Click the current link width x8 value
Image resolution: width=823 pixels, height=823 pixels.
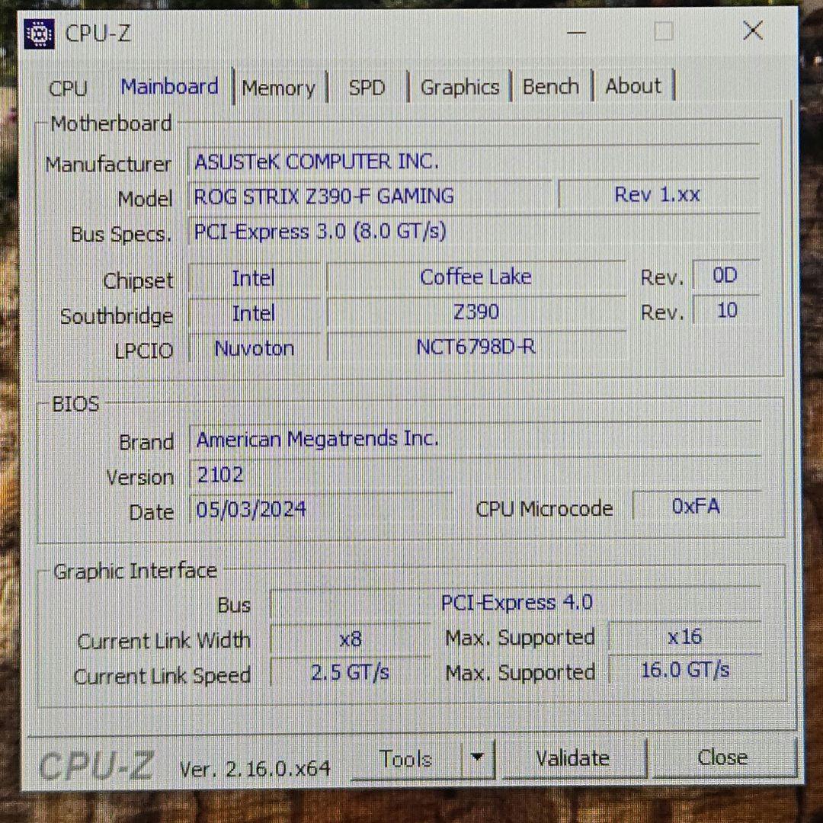click(350, 639)
